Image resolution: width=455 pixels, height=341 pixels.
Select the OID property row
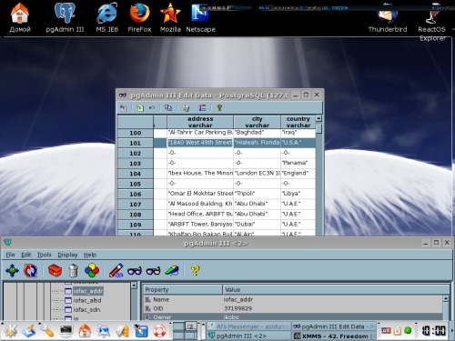[x=293, y=308]
